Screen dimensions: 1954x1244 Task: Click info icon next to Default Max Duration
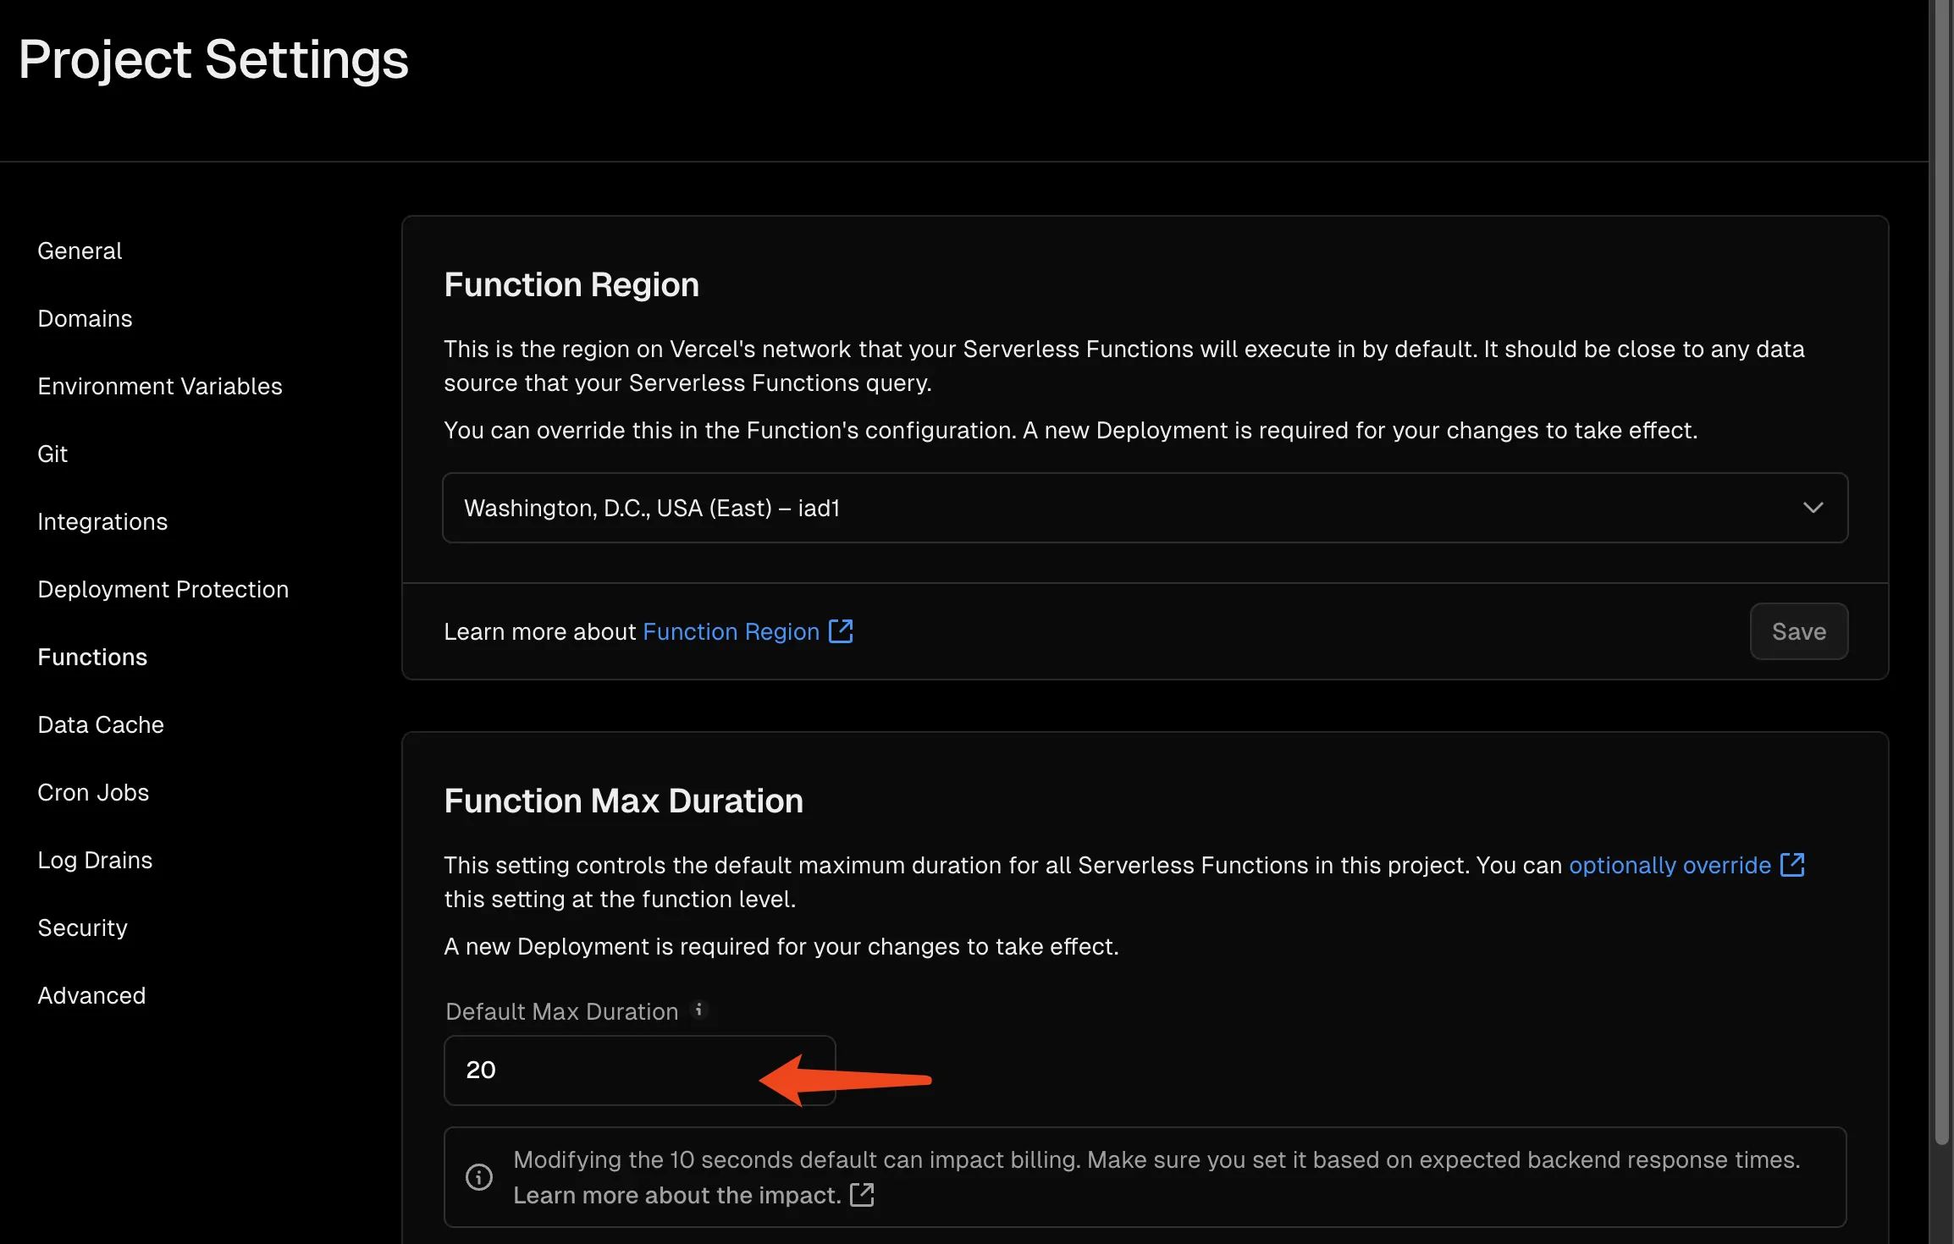coord(698,1010)
